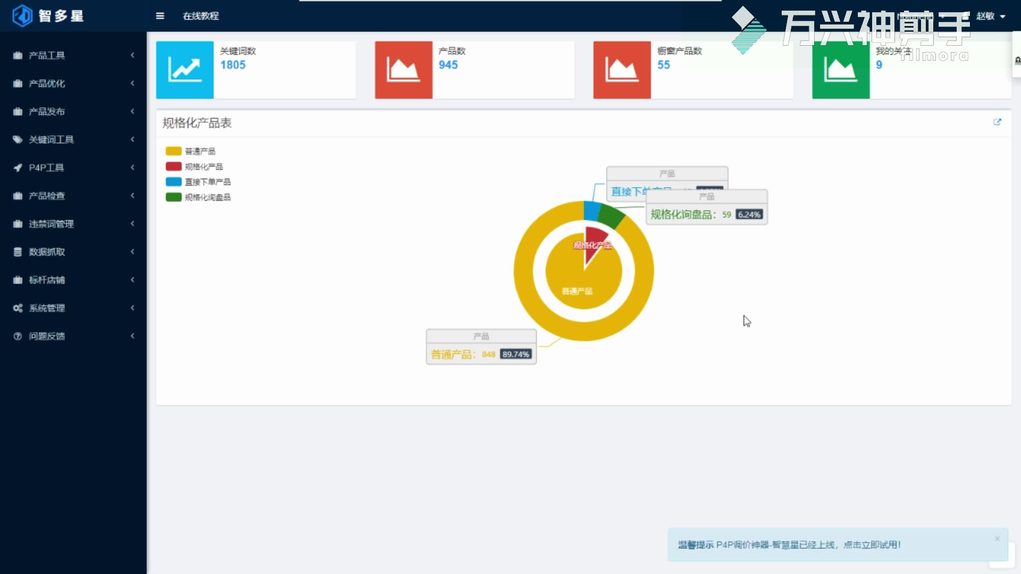Click the green 我的关注 chart icon
The image size is (1021, 574).
[841, 70]
